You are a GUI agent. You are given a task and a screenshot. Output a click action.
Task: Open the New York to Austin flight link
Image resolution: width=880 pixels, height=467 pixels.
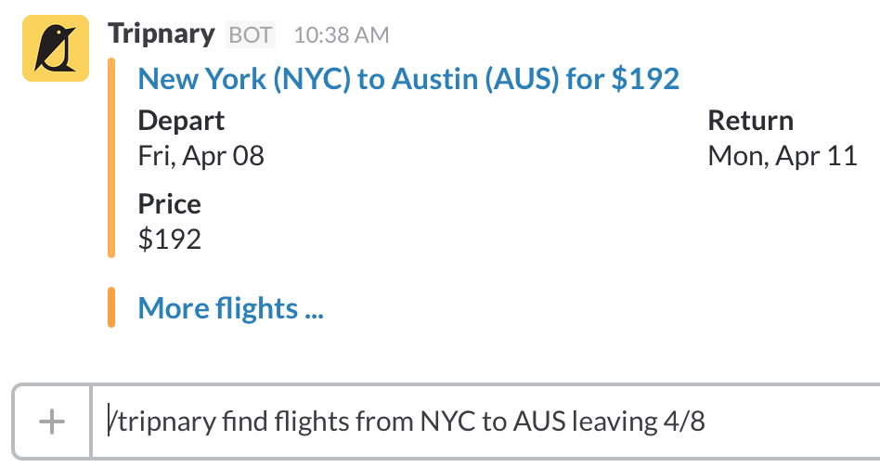pos(408,79)
